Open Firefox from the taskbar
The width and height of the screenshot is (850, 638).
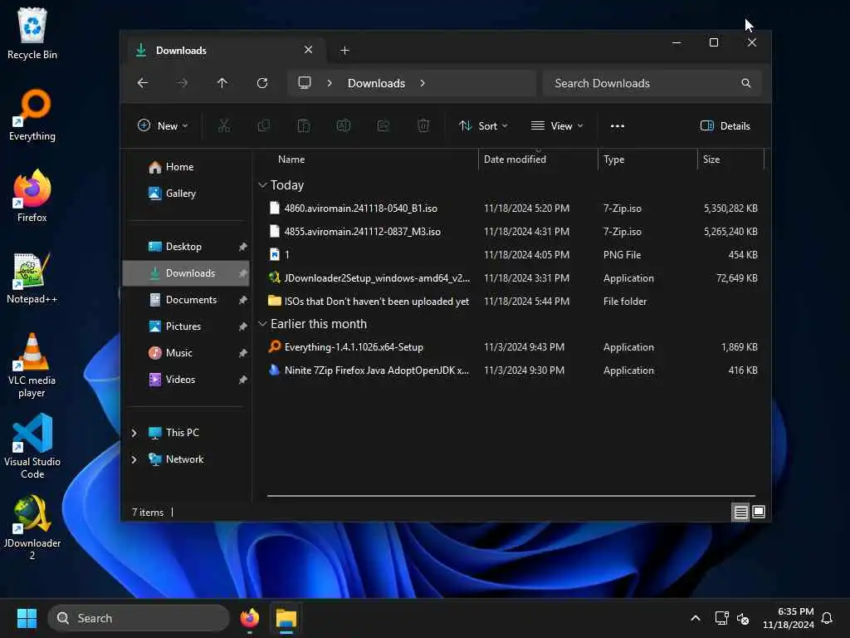tap(249, 618)
